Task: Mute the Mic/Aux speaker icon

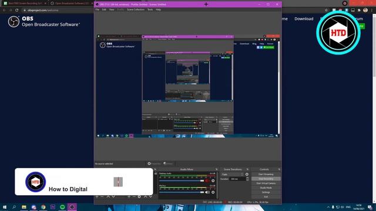Action: 207,192
